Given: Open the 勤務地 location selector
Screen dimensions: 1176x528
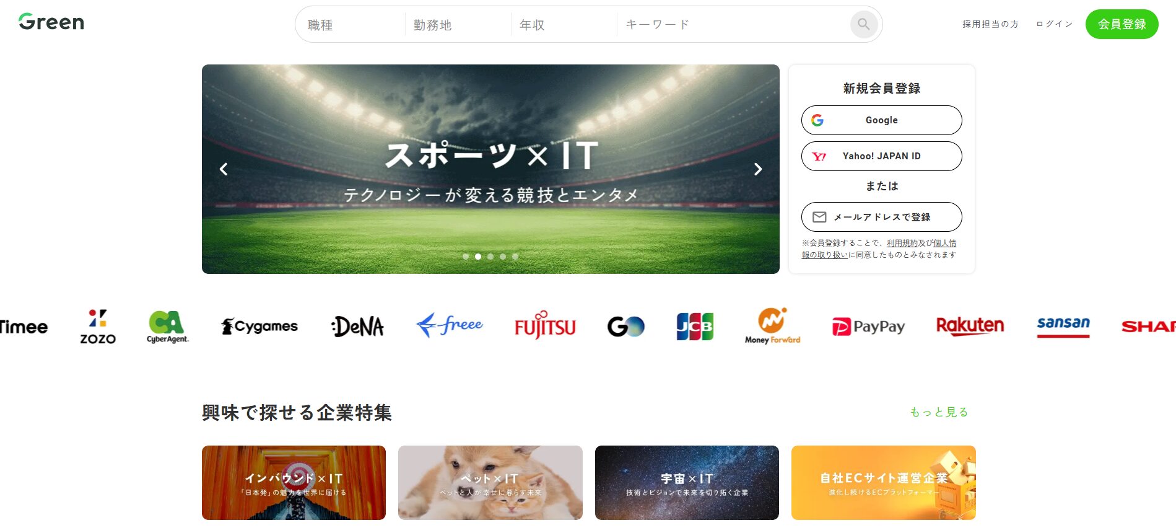Looking at the screenshot, I should (x=458, y=25).
